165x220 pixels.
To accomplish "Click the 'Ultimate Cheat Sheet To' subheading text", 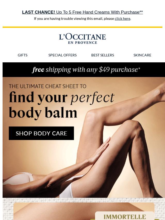I will (48, 86).
